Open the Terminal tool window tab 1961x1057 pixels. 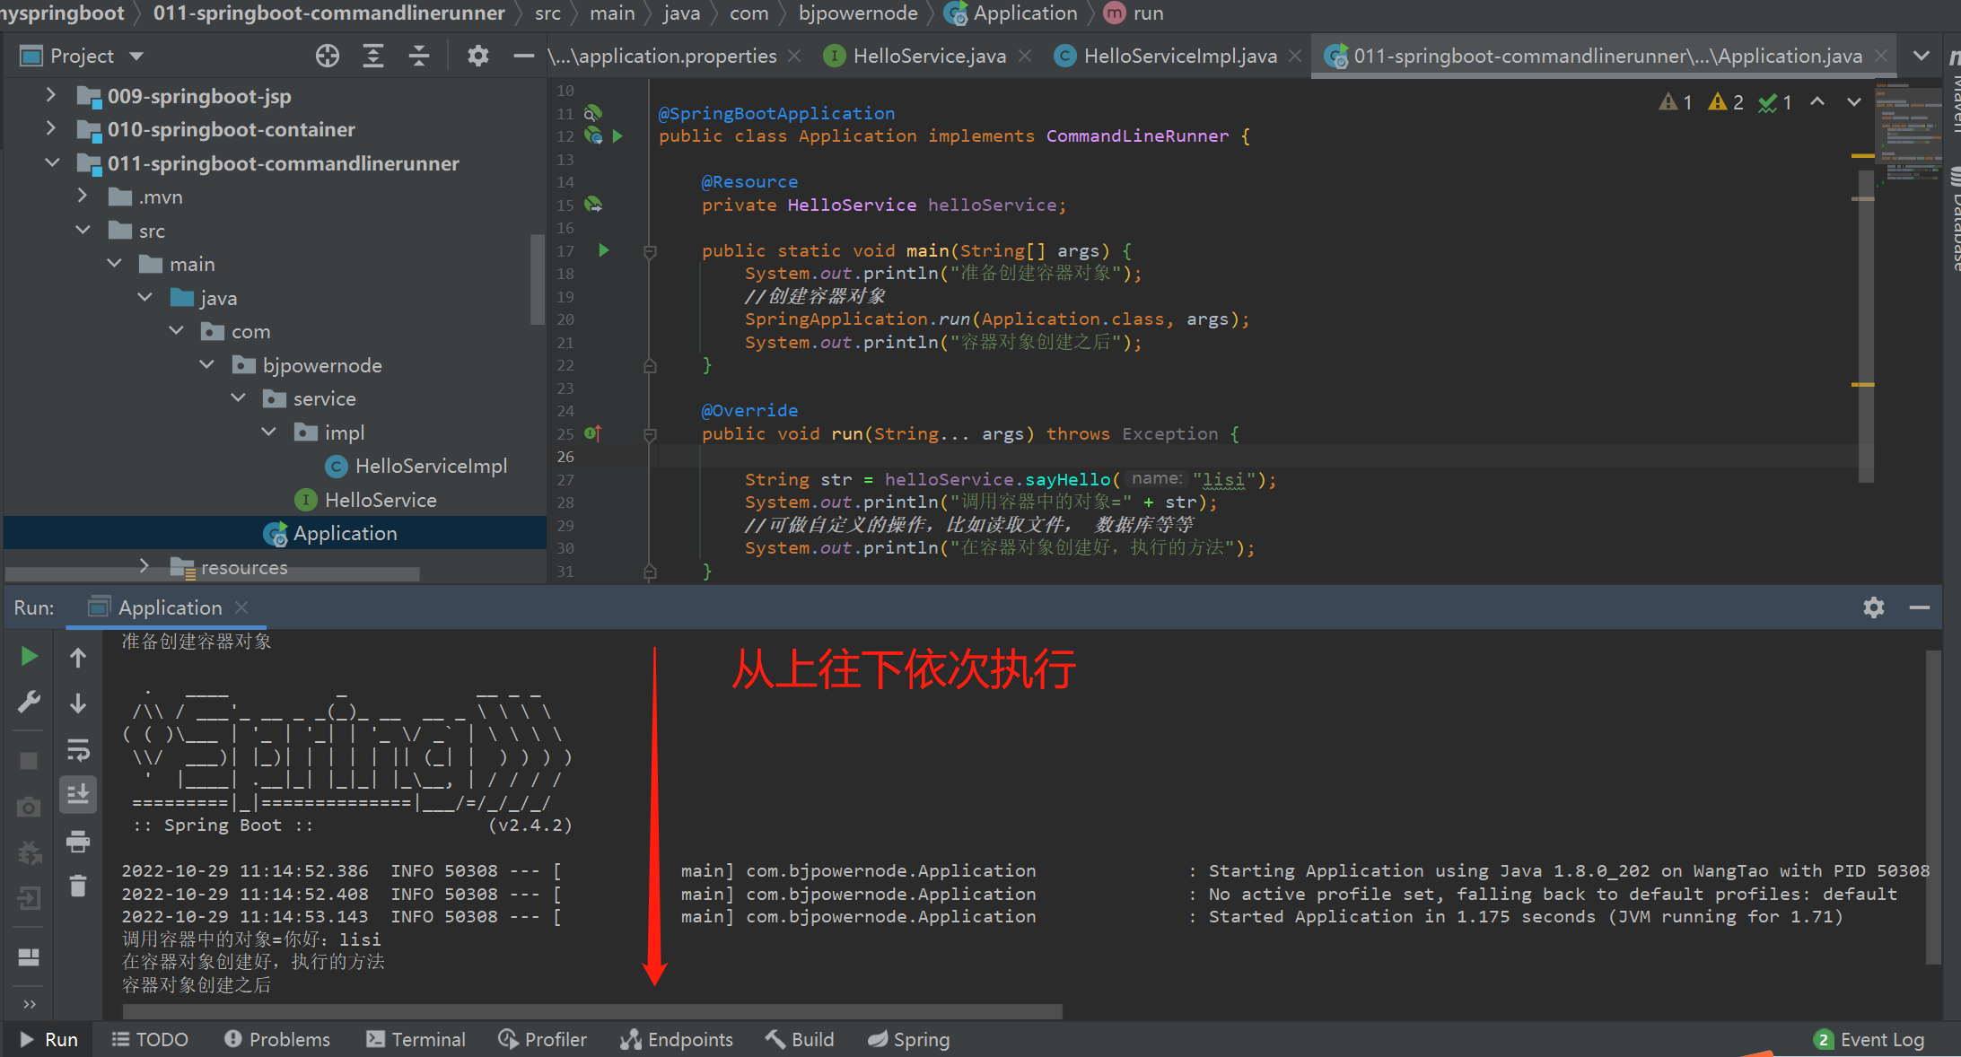(416, 1039)
